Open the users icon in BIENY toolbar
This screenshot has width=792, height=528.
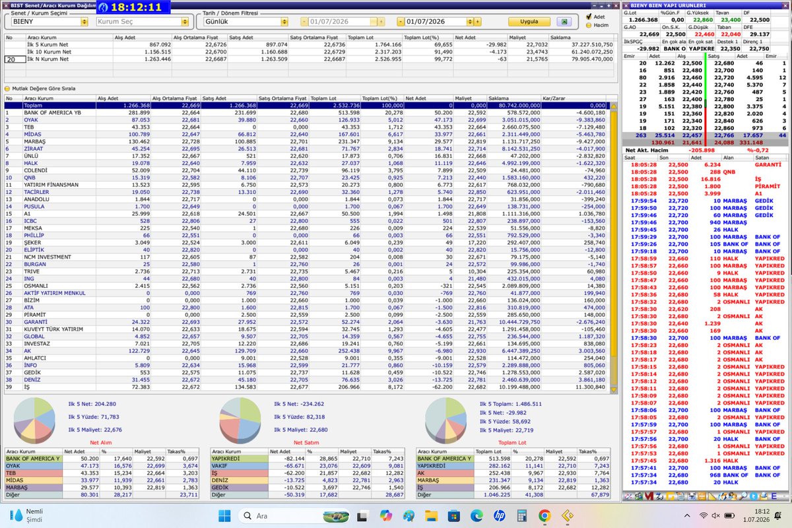[733, 496]
